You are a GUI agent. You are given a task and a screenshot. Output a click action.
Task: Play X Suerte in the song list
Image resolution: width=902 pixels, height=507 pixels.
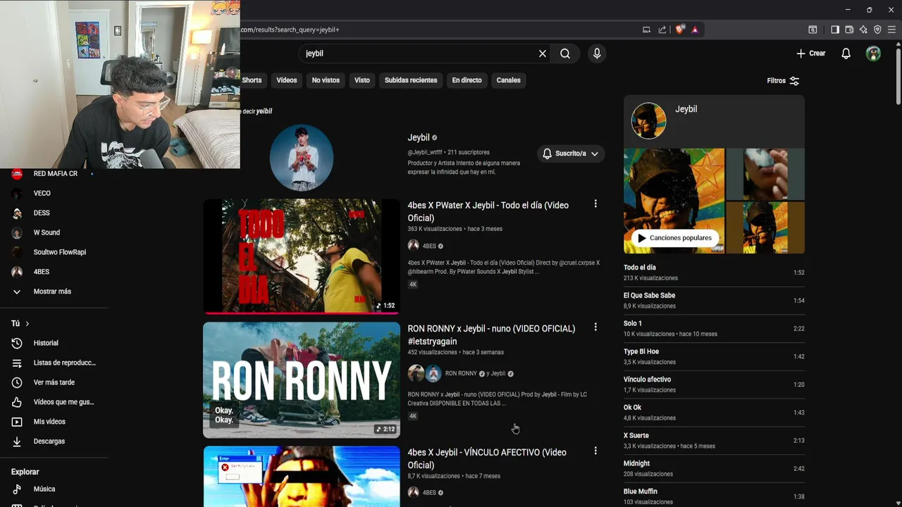(714, 440)
